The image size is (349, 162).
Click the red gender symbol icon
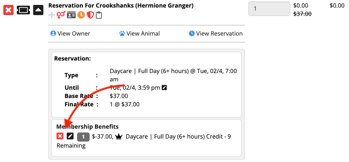[x=61, y=15]
